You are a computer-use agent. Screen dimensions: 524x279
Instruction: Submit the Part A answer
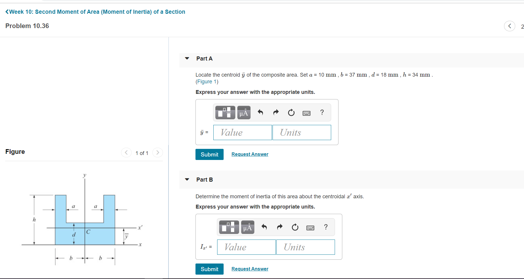coord(209,154)
